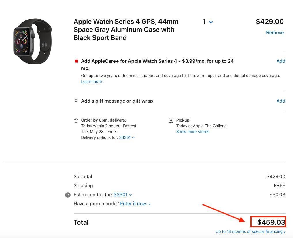Open Learn more about AppleCare+
Image resolution: width=293 pixels, height=238 pixels.
point(91,82)
